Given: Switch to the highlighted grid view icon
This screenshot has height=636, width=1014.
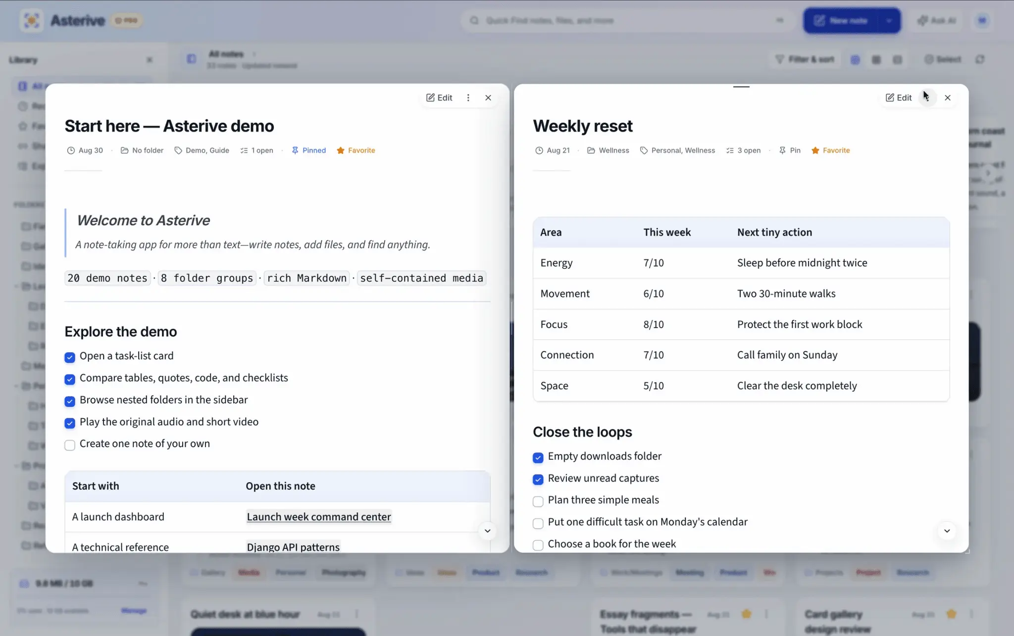Looking at the screenshot, I should point(855,59).
